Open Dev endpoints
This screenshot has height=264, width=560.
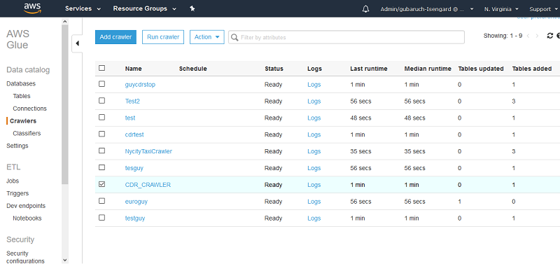pos(26,206)
